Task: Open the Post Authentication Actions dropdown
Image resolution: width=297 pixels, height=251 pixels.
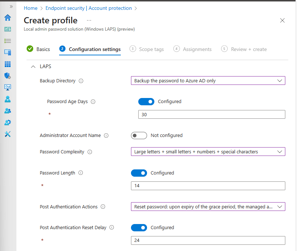Action: (208, 206)
